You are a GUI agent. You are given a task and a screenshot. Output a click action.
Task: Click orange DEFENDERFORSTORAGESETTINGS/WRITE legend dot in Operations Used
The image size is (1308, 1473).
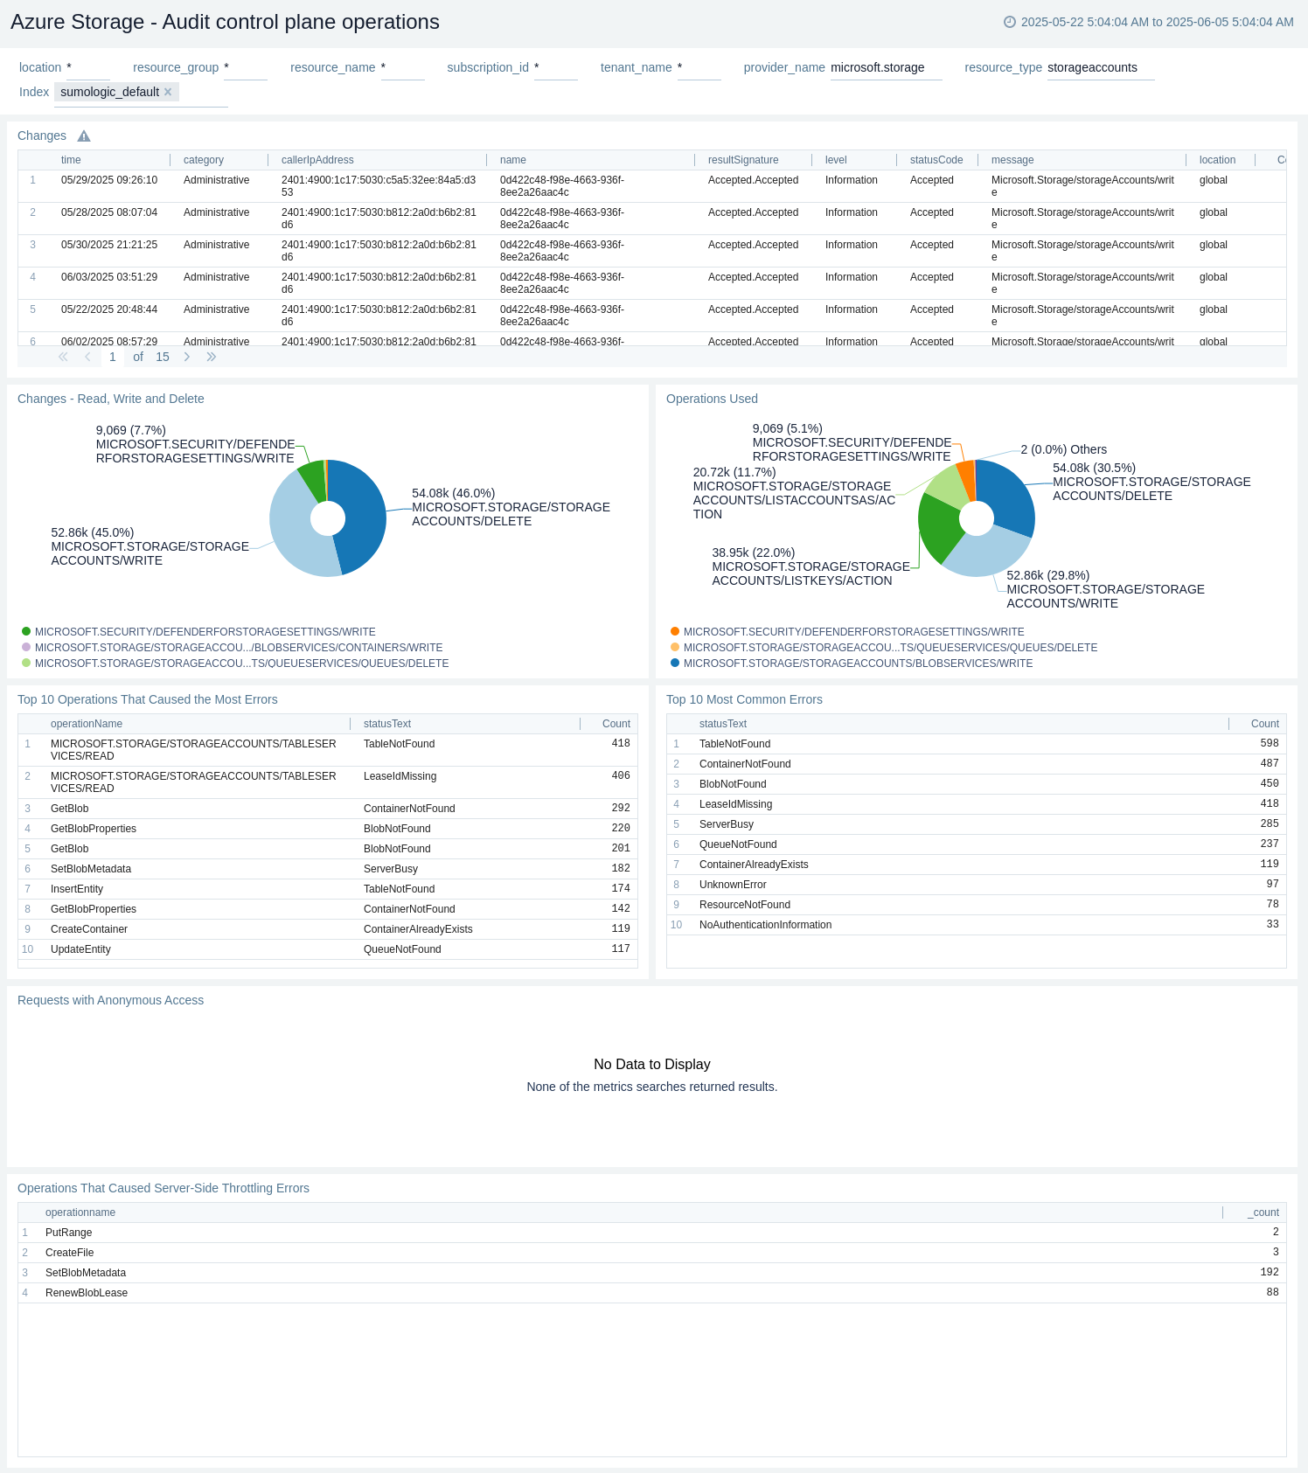point(675,631)
